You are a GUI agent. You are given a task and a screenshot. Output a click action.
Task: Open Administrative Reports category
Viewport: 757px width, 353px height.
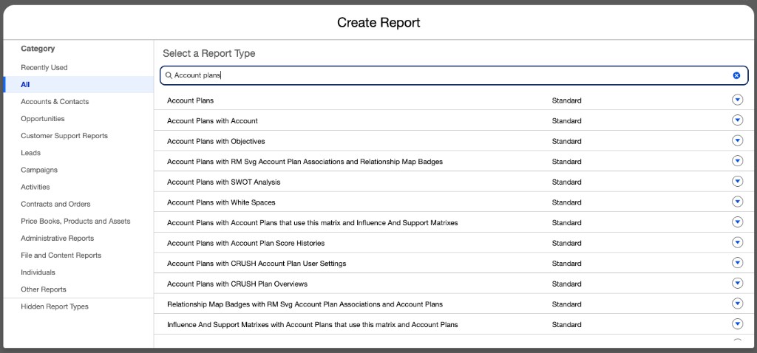(x=58, y=239)
